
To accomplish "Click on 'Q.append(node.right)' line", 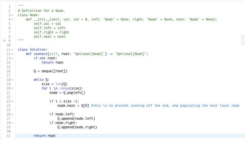I will click(77, 127).
